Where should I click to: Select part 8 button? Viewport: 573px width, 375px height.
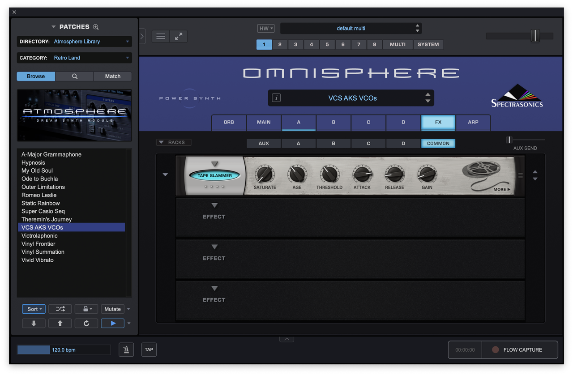(375, 44)
